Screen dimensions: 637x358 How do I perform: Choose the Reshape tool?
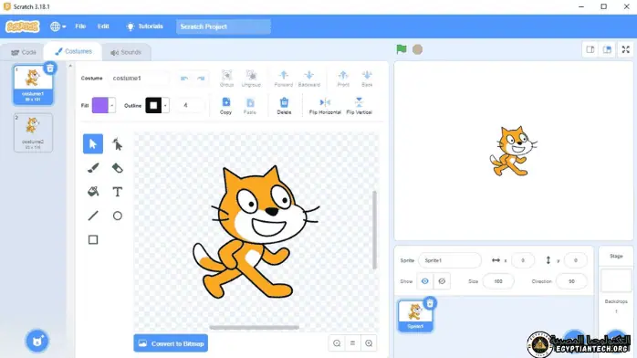(x=118, y=144)
